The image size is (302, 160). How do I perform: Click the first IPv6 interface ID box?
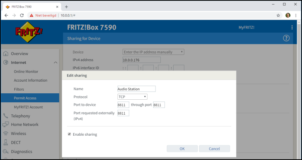point(133,68)
